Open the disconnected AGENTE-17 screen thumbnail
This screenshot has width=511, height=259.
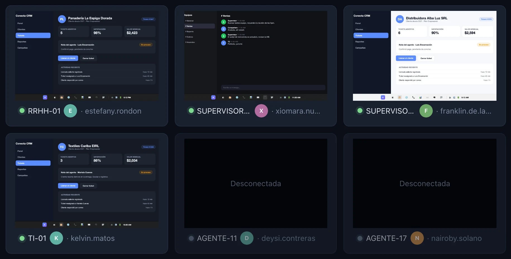click(425, 183)
